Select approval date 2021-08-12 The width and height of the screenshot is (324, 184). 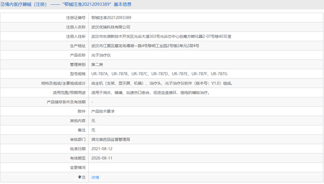(102, 149)
